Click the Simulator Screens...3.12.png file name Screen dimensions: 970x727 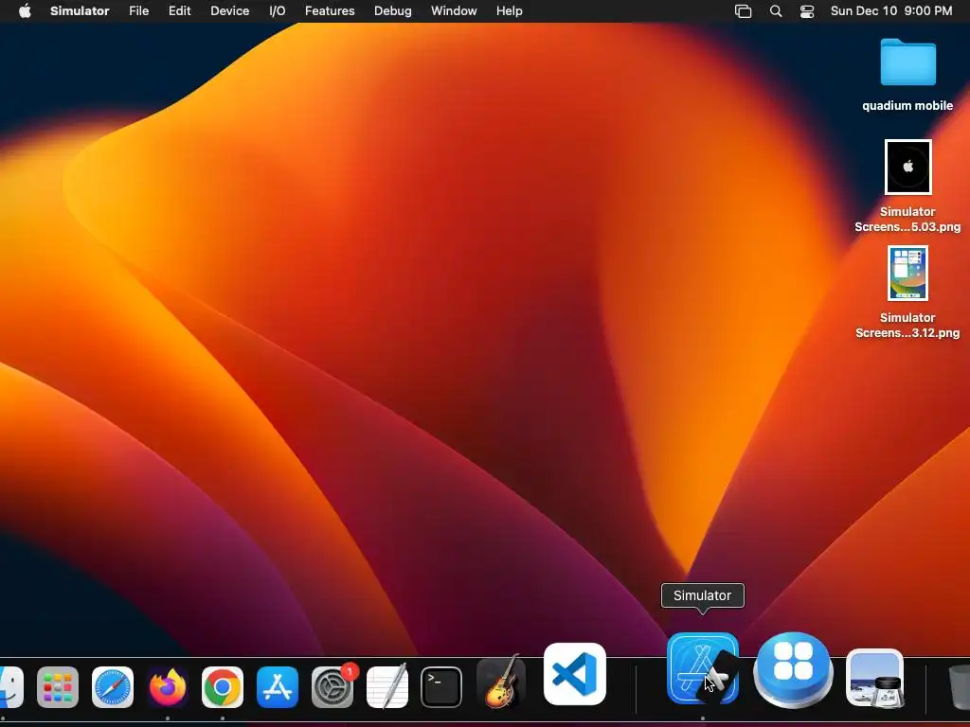[x=907, y=326]
